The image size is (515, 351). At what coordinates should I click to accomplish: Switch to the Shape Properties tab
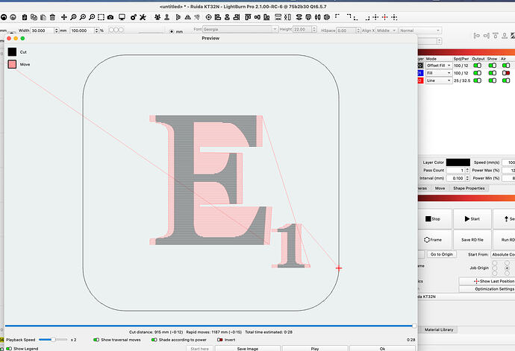tap(468, 188)
